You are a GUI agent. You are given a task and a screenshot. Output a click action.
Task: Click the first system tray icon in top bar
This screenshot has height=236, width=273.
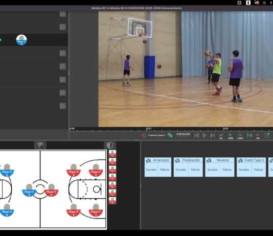pyautogui.click(x=239, y=3)
